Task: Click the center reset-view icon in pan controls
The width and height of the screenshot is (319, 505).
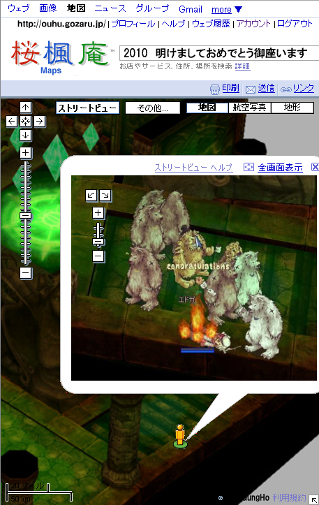Action: pyautogui.click(x=25, y=122)
